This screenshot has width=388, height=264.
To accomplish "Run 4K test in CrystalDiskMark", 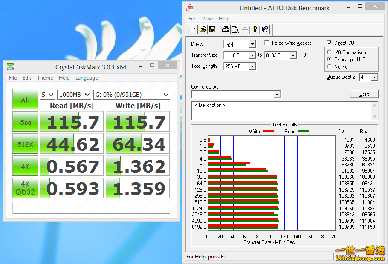I will [25, 166].
